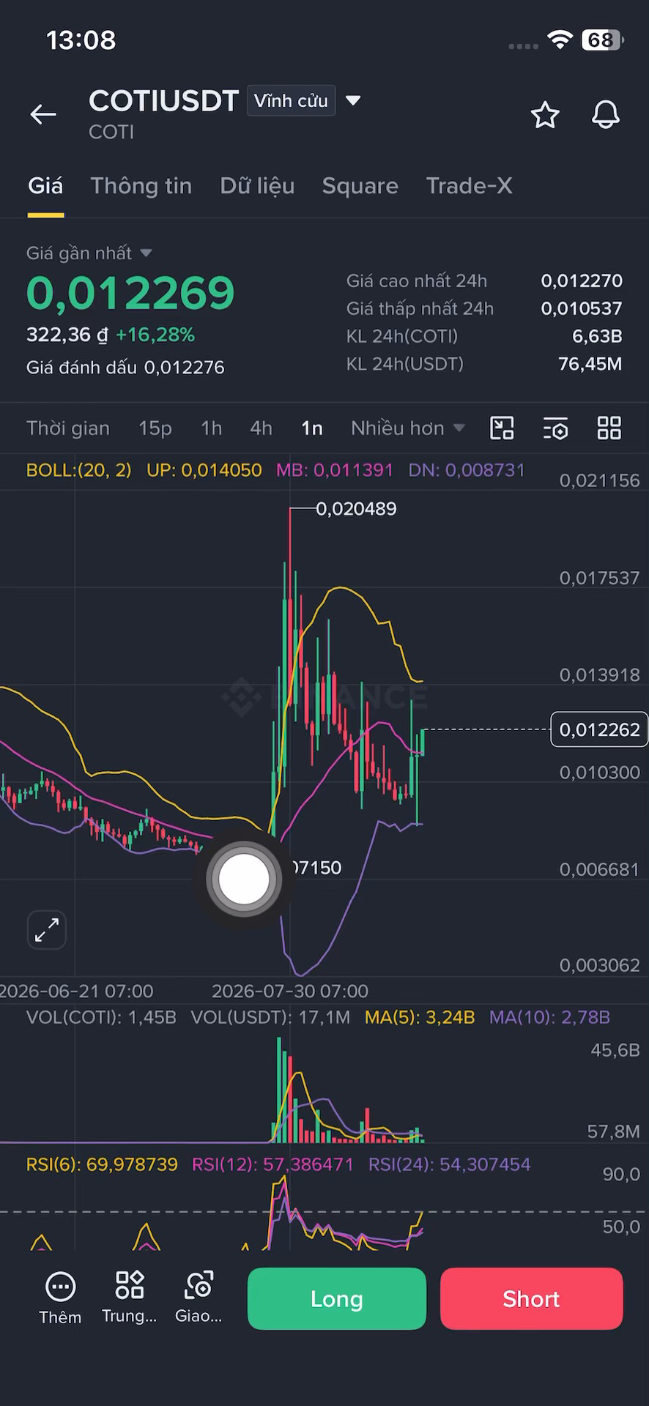
Task: Open the Giá gần nhất price type dropdown
Action: 89,253
